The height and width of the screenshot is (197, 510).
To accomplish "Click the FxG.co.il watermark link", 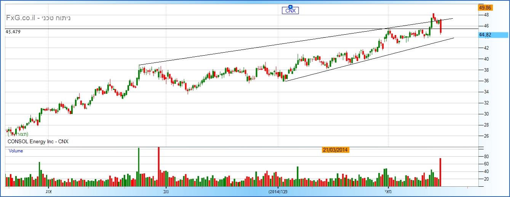I will pos(38,18).
